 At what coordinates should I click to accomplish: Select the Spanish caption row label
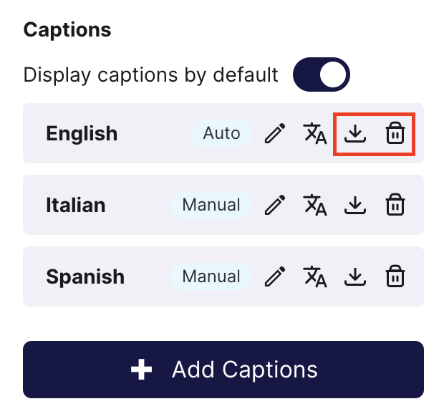pos(85,277)
